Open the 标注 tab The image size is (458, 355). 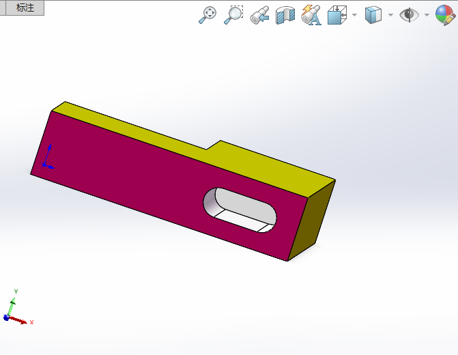pos(25,8)
